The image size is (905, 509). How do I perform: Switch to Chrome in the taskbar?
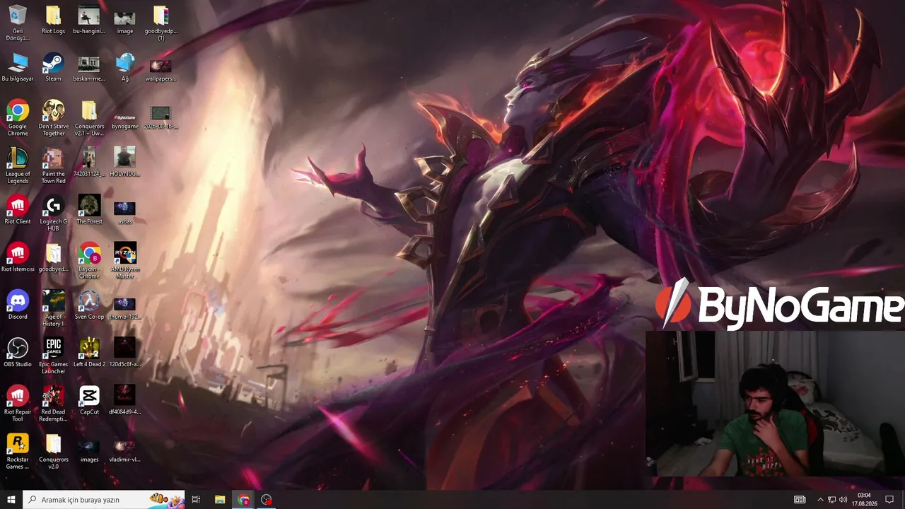(x=243, y=500)
